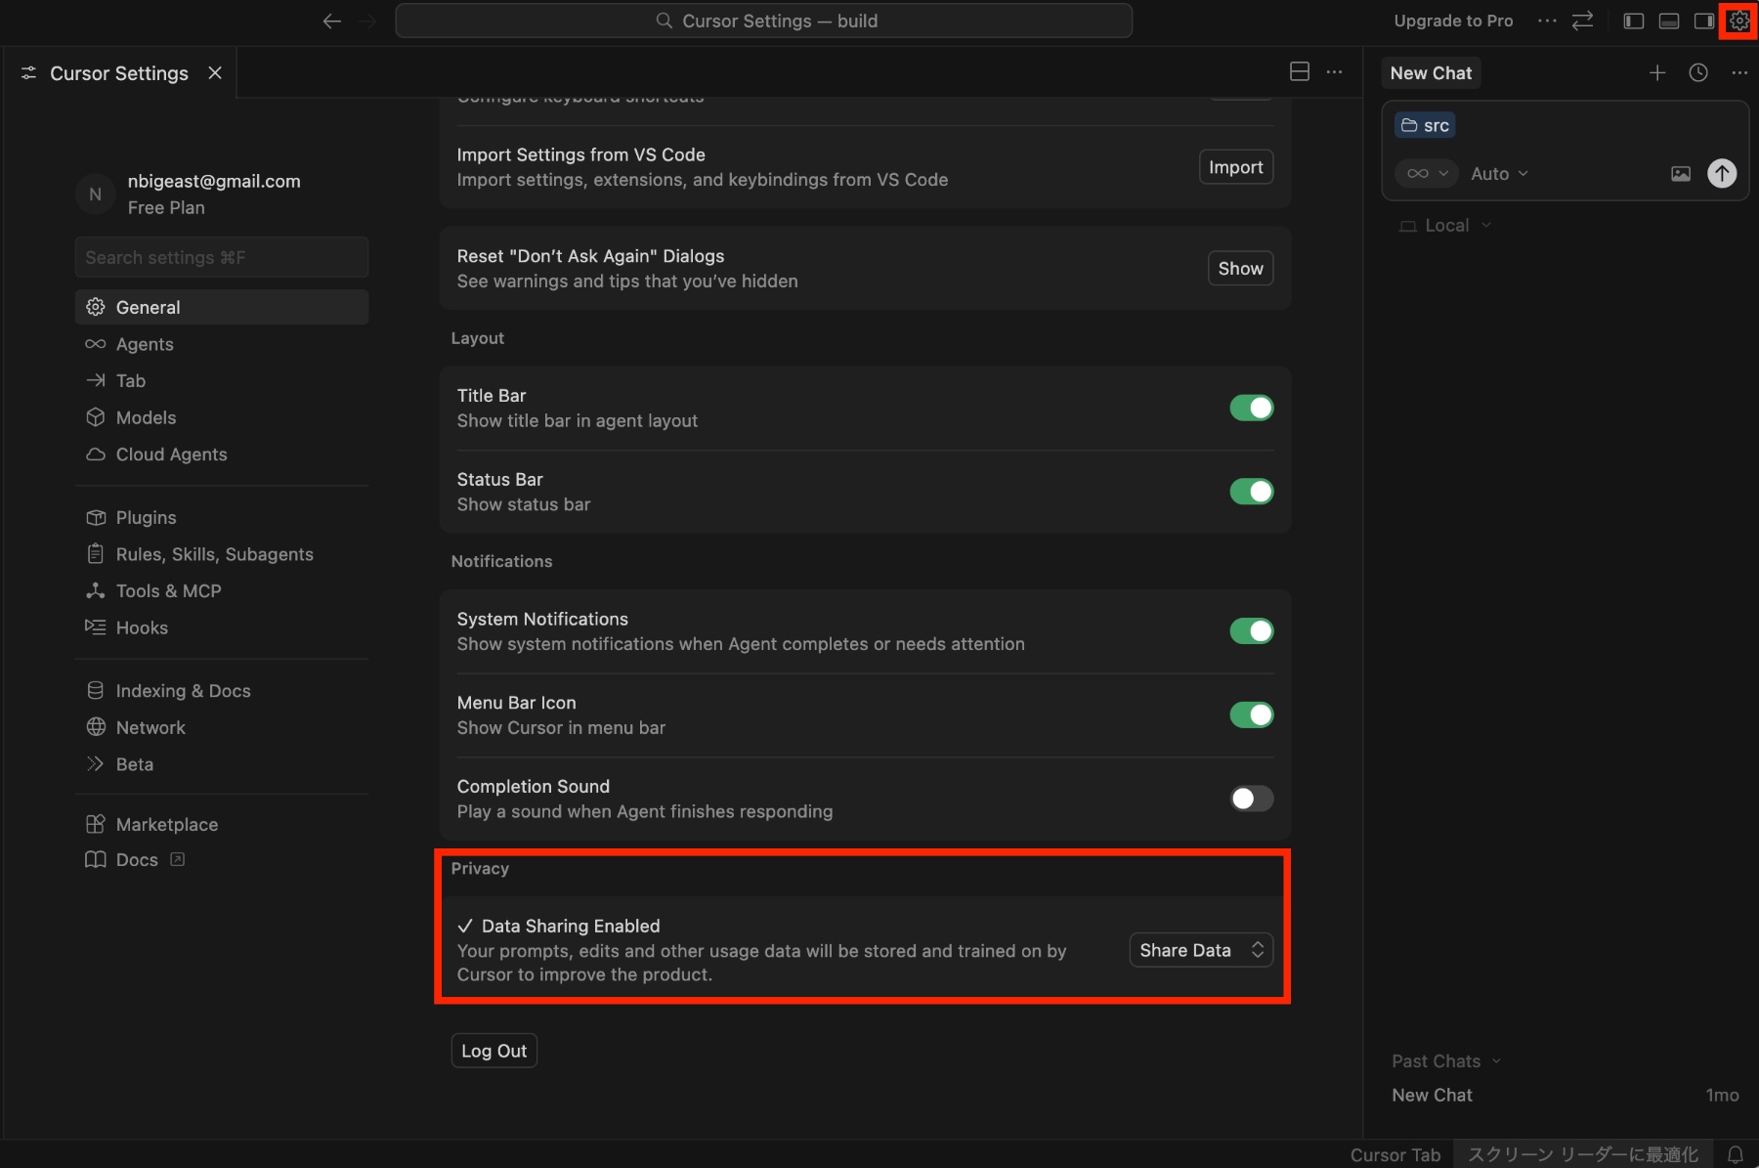Click the Log Out button

click(x=493, y=1051)
